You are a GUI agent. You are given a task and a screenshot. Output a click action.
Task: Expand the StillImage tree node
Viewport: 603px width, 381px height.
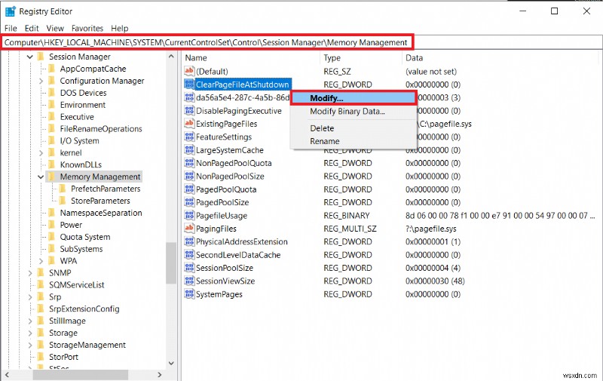(30, 321)
